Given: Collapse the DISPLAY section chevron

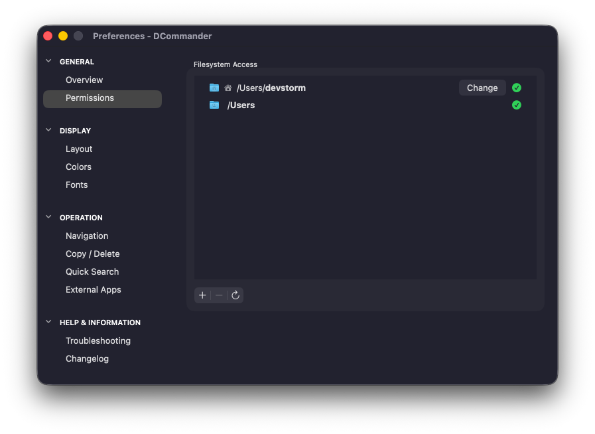Looking at the screenshot, I should coord(48,130).
